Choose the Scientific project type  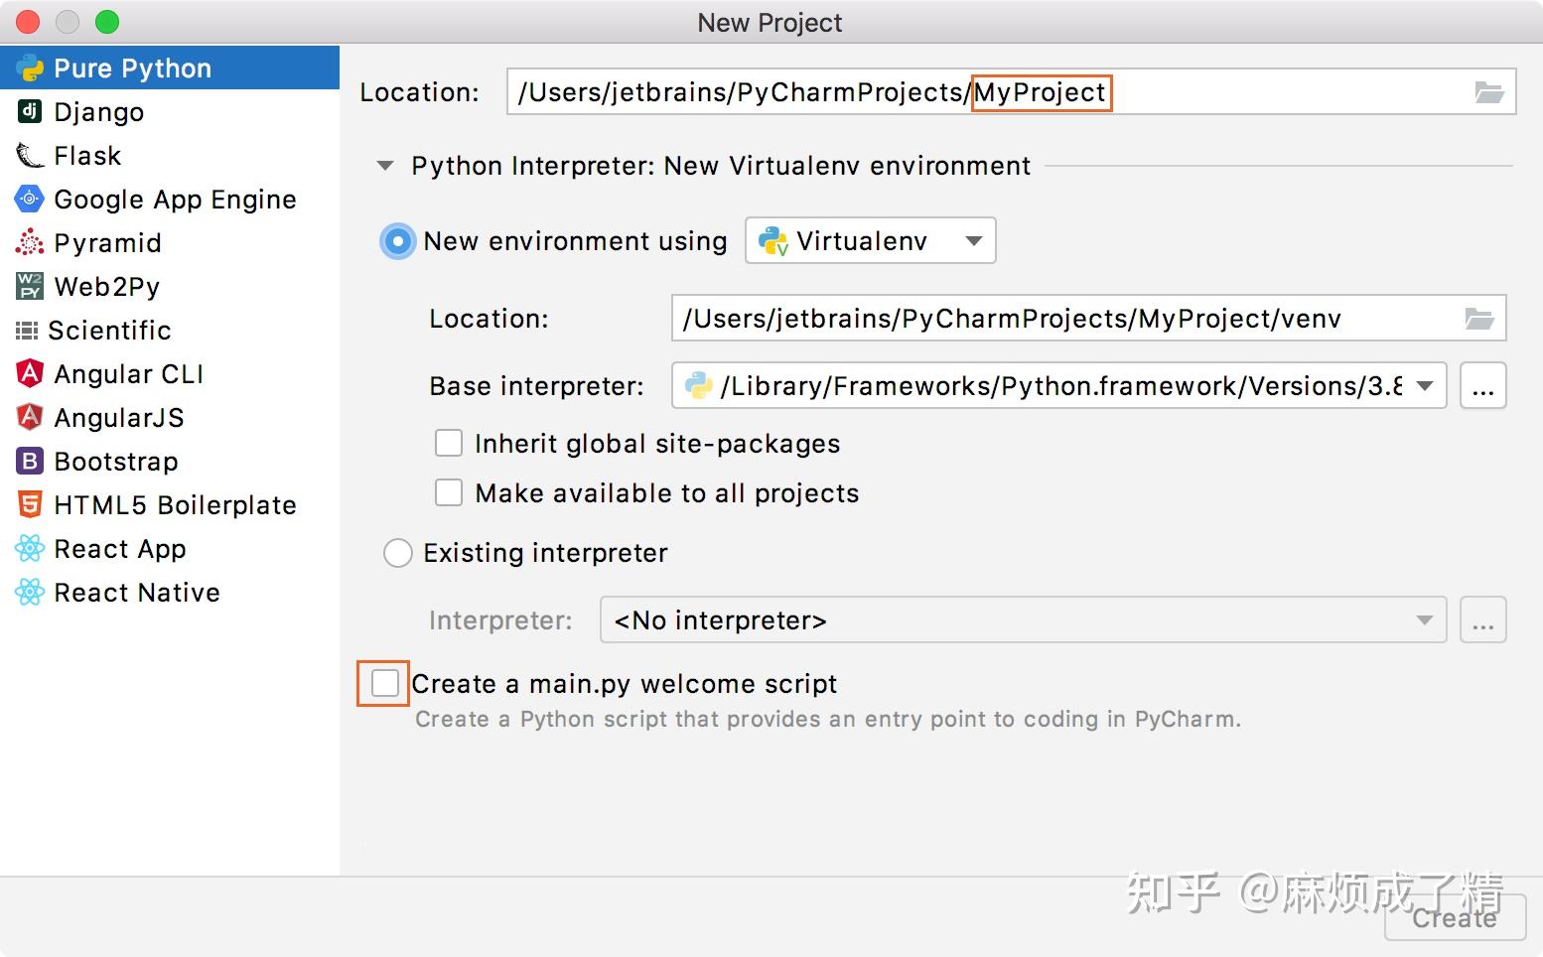point(109,330)
